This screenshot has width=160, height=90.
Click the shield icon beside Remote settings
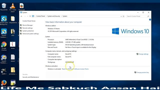[21, 28]
